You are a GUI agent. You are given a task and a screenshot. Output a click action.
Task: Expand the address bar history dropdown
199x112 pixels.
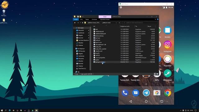pyautogui.click(x=116, y=23)
